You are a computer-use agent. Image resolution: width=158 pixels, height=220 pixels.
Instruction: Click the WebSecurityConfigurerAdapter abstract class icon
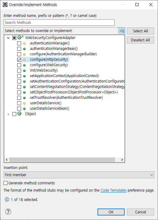click(20, 37)
